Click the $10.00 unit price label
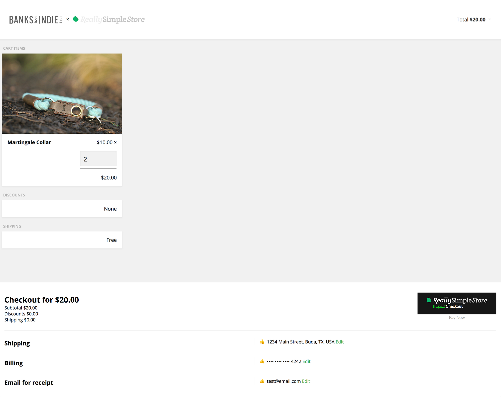The width and height of the screenshot is (501, 397). [104, 142]
